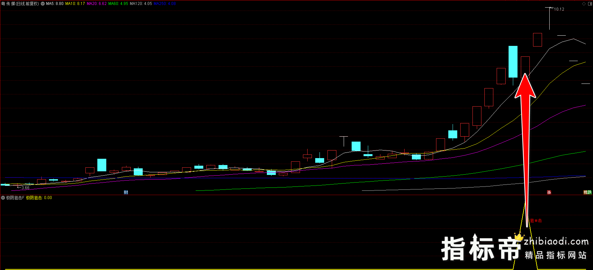Select the yellow MA10: 8.17 label

pyautogui.click(x=75, y=4)
